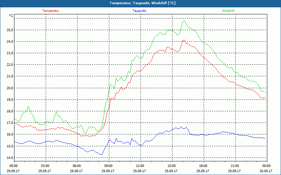Click the 23,0 y-axis value

[10, 53]
